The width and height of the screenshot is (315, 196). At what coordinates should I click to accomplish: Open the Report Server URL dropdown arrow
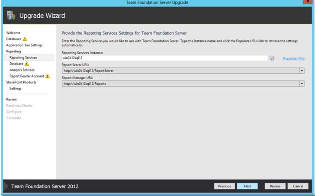[302, 71]
